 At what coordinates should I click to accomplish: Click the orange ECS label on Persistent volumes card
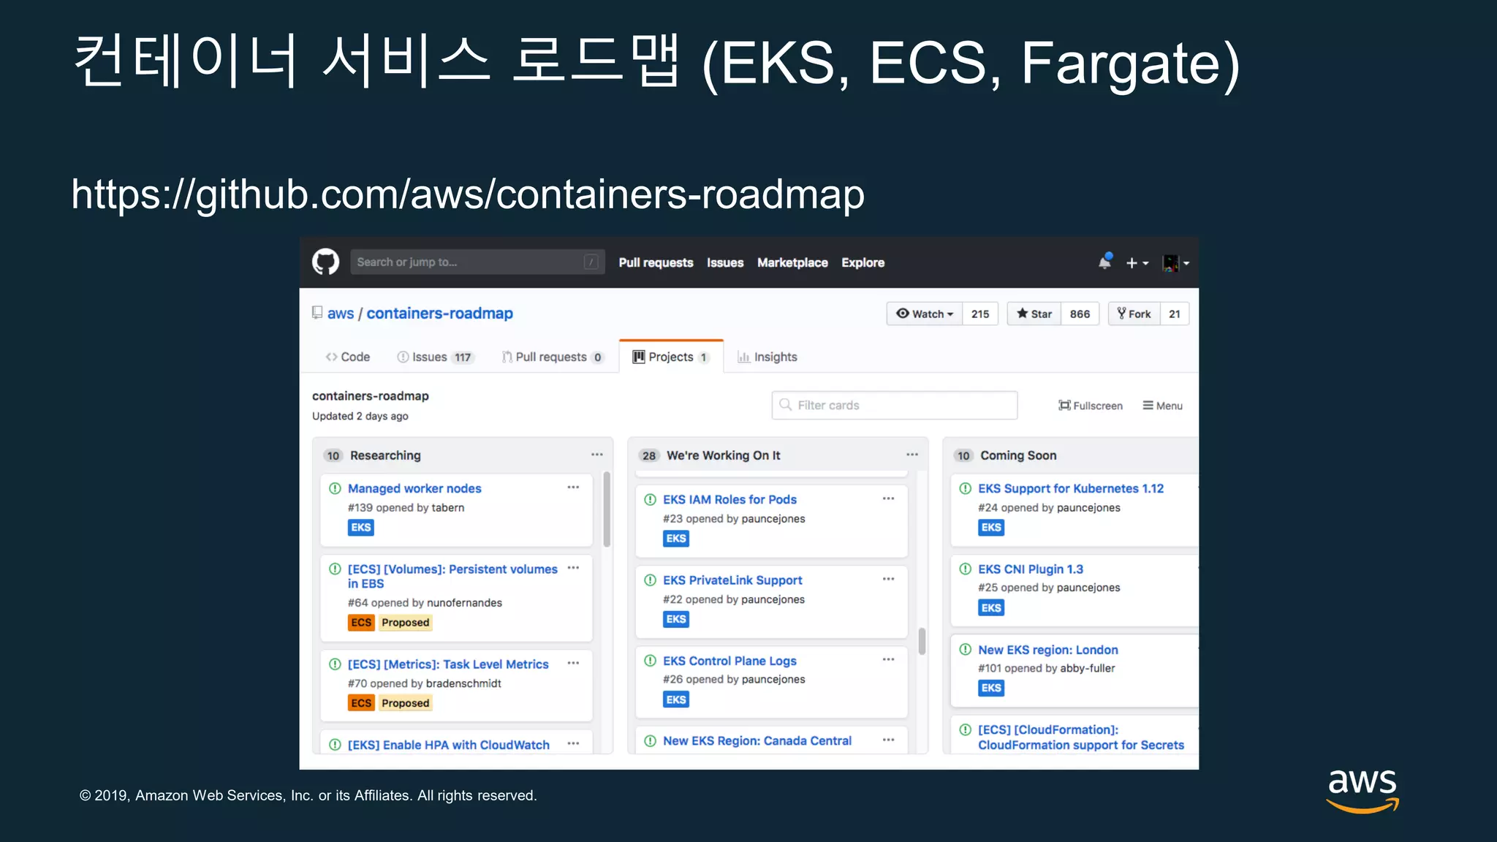pos(361,622)
